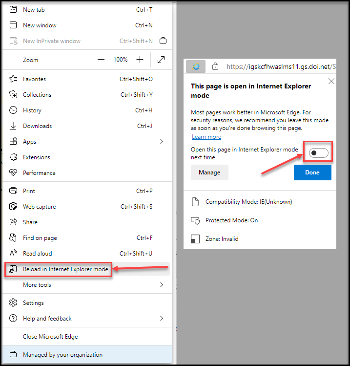Open Settings from the menu

[x=87, y=303]
